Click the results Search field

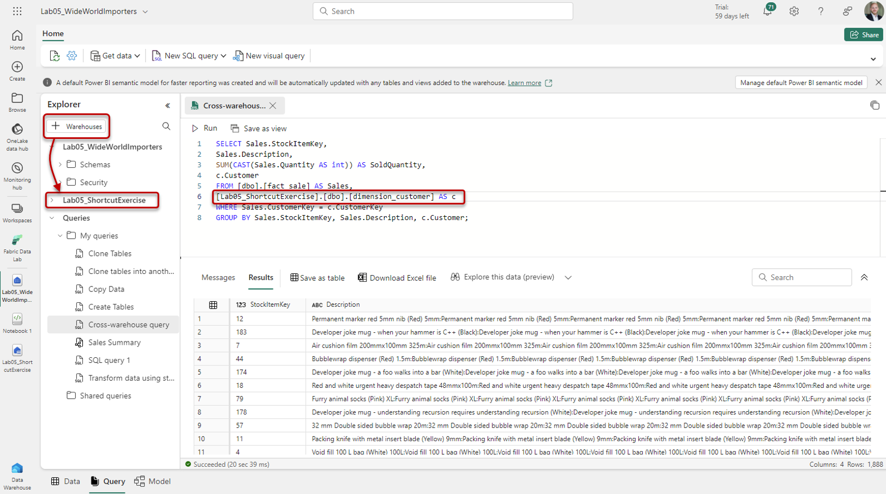801,277
